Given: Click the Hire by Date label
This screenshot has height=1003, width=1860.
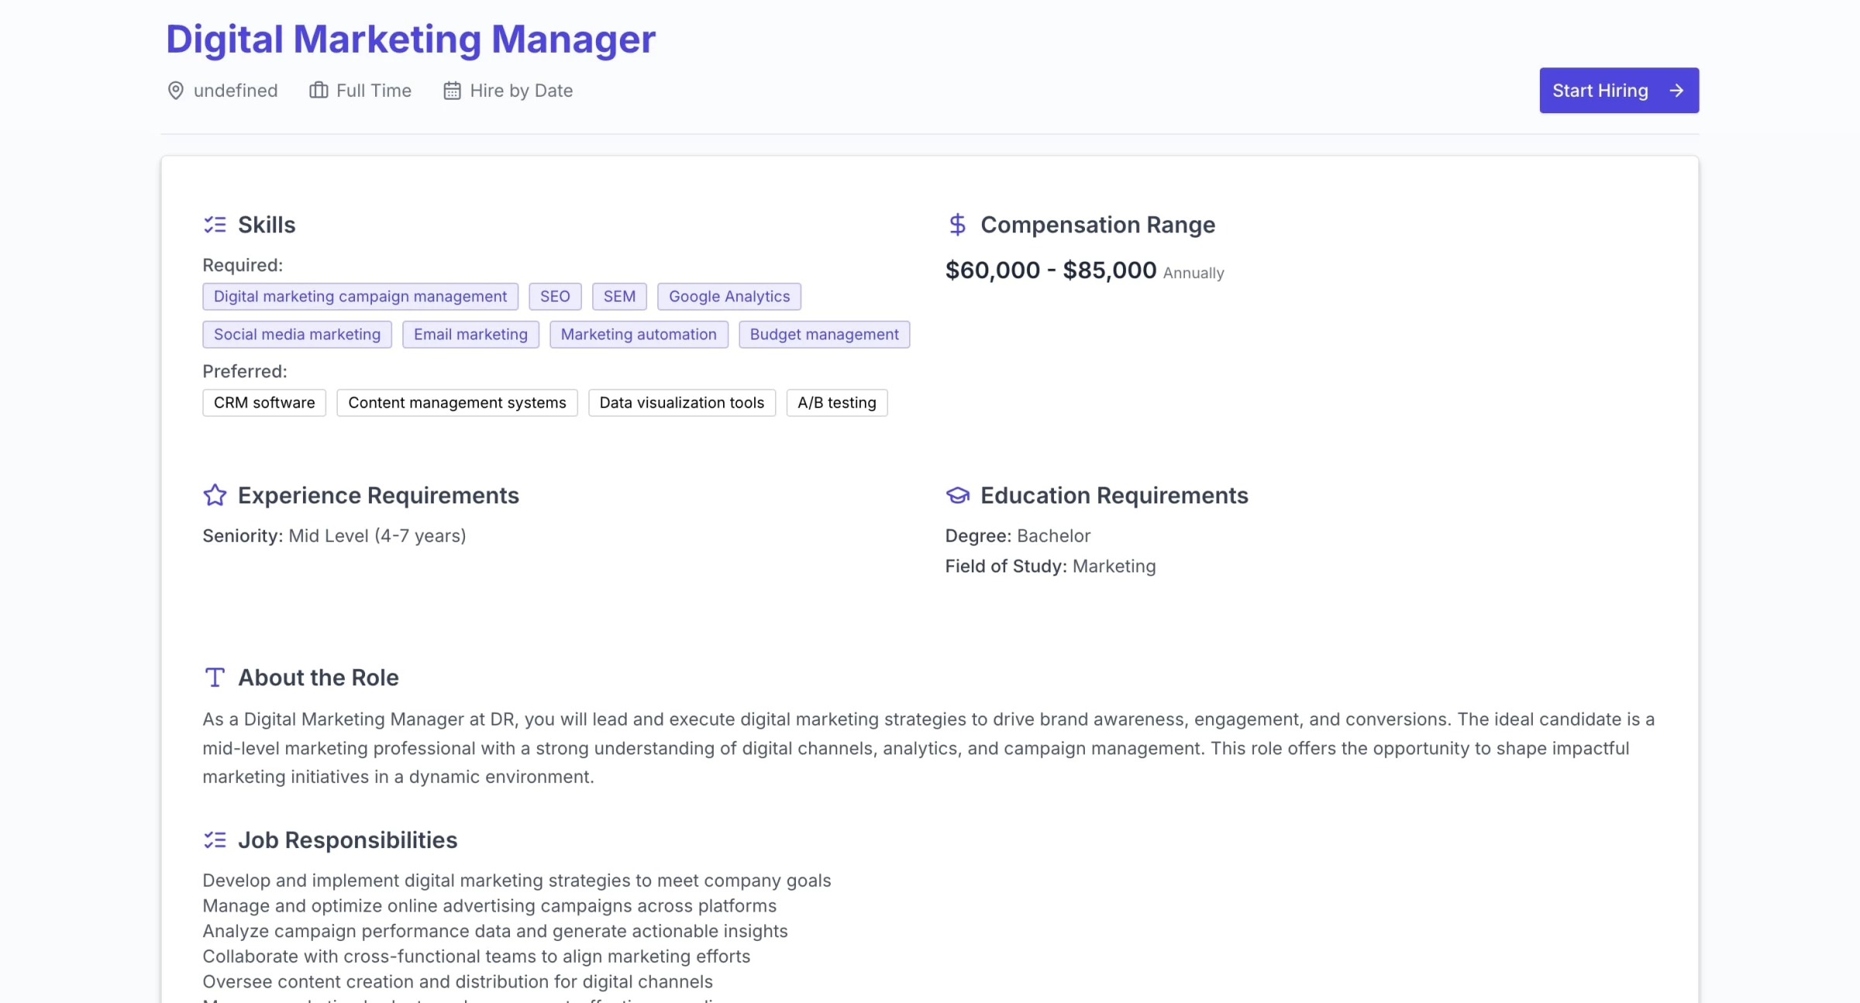Looking at the screenshot, I should coord(521,91).
